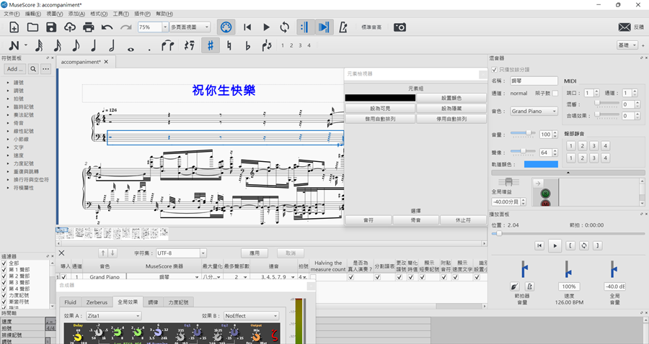The height and width of the screenshot is (344, 649).
Task: Flip note direction with flip icon
Action: 267,45
